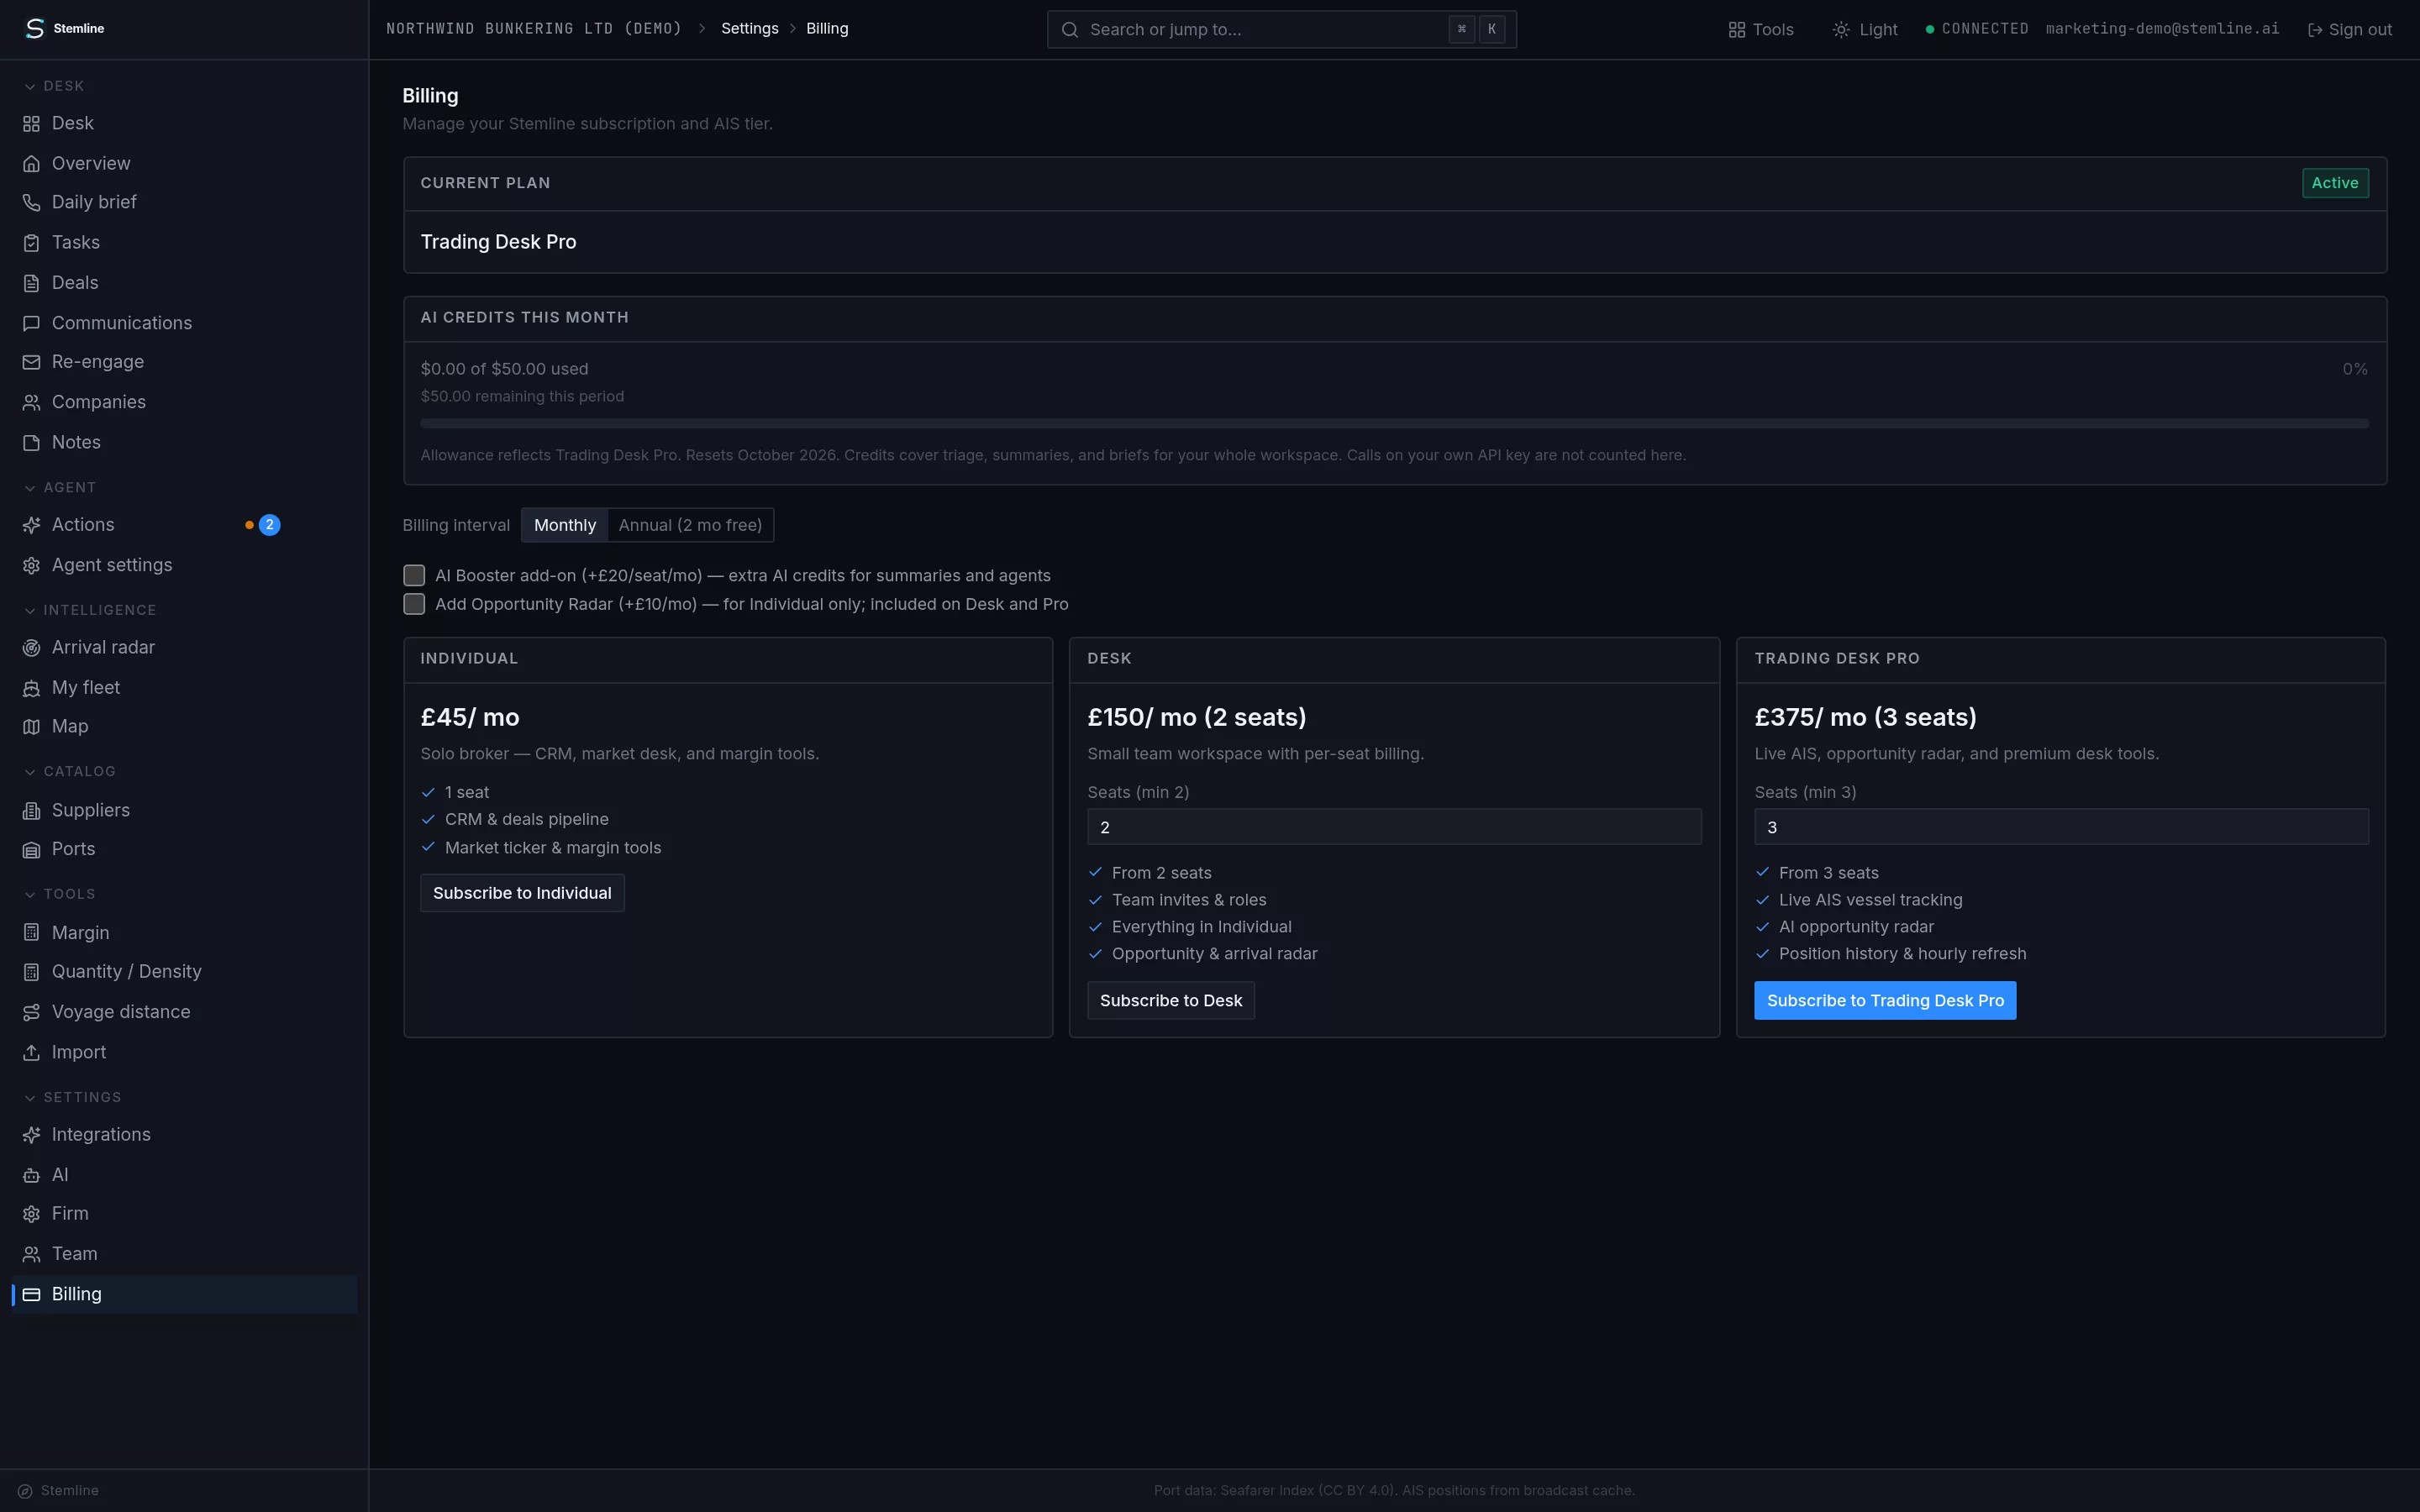
Task: Click the Trading Desk Pro seats input
Action: point(2061,827)
